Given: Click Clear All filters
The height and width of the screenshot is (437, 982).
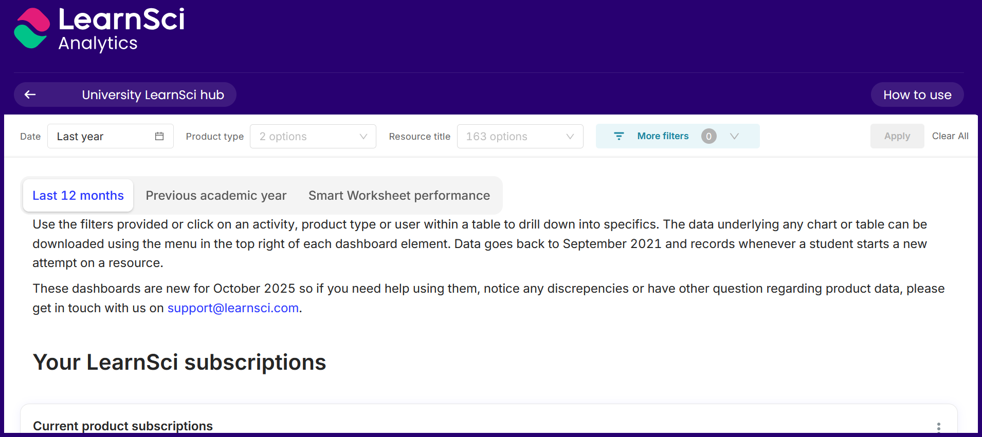Looking at the screenshot, I should pos(950,136).
